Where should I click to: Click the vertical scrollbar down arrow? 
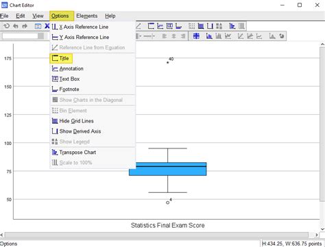pyautogui.click(x=322, y=229)
